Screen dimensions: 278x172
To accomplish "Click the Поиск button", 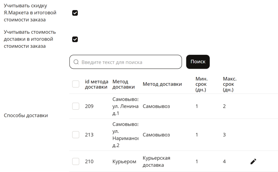I will pos(198,62).
